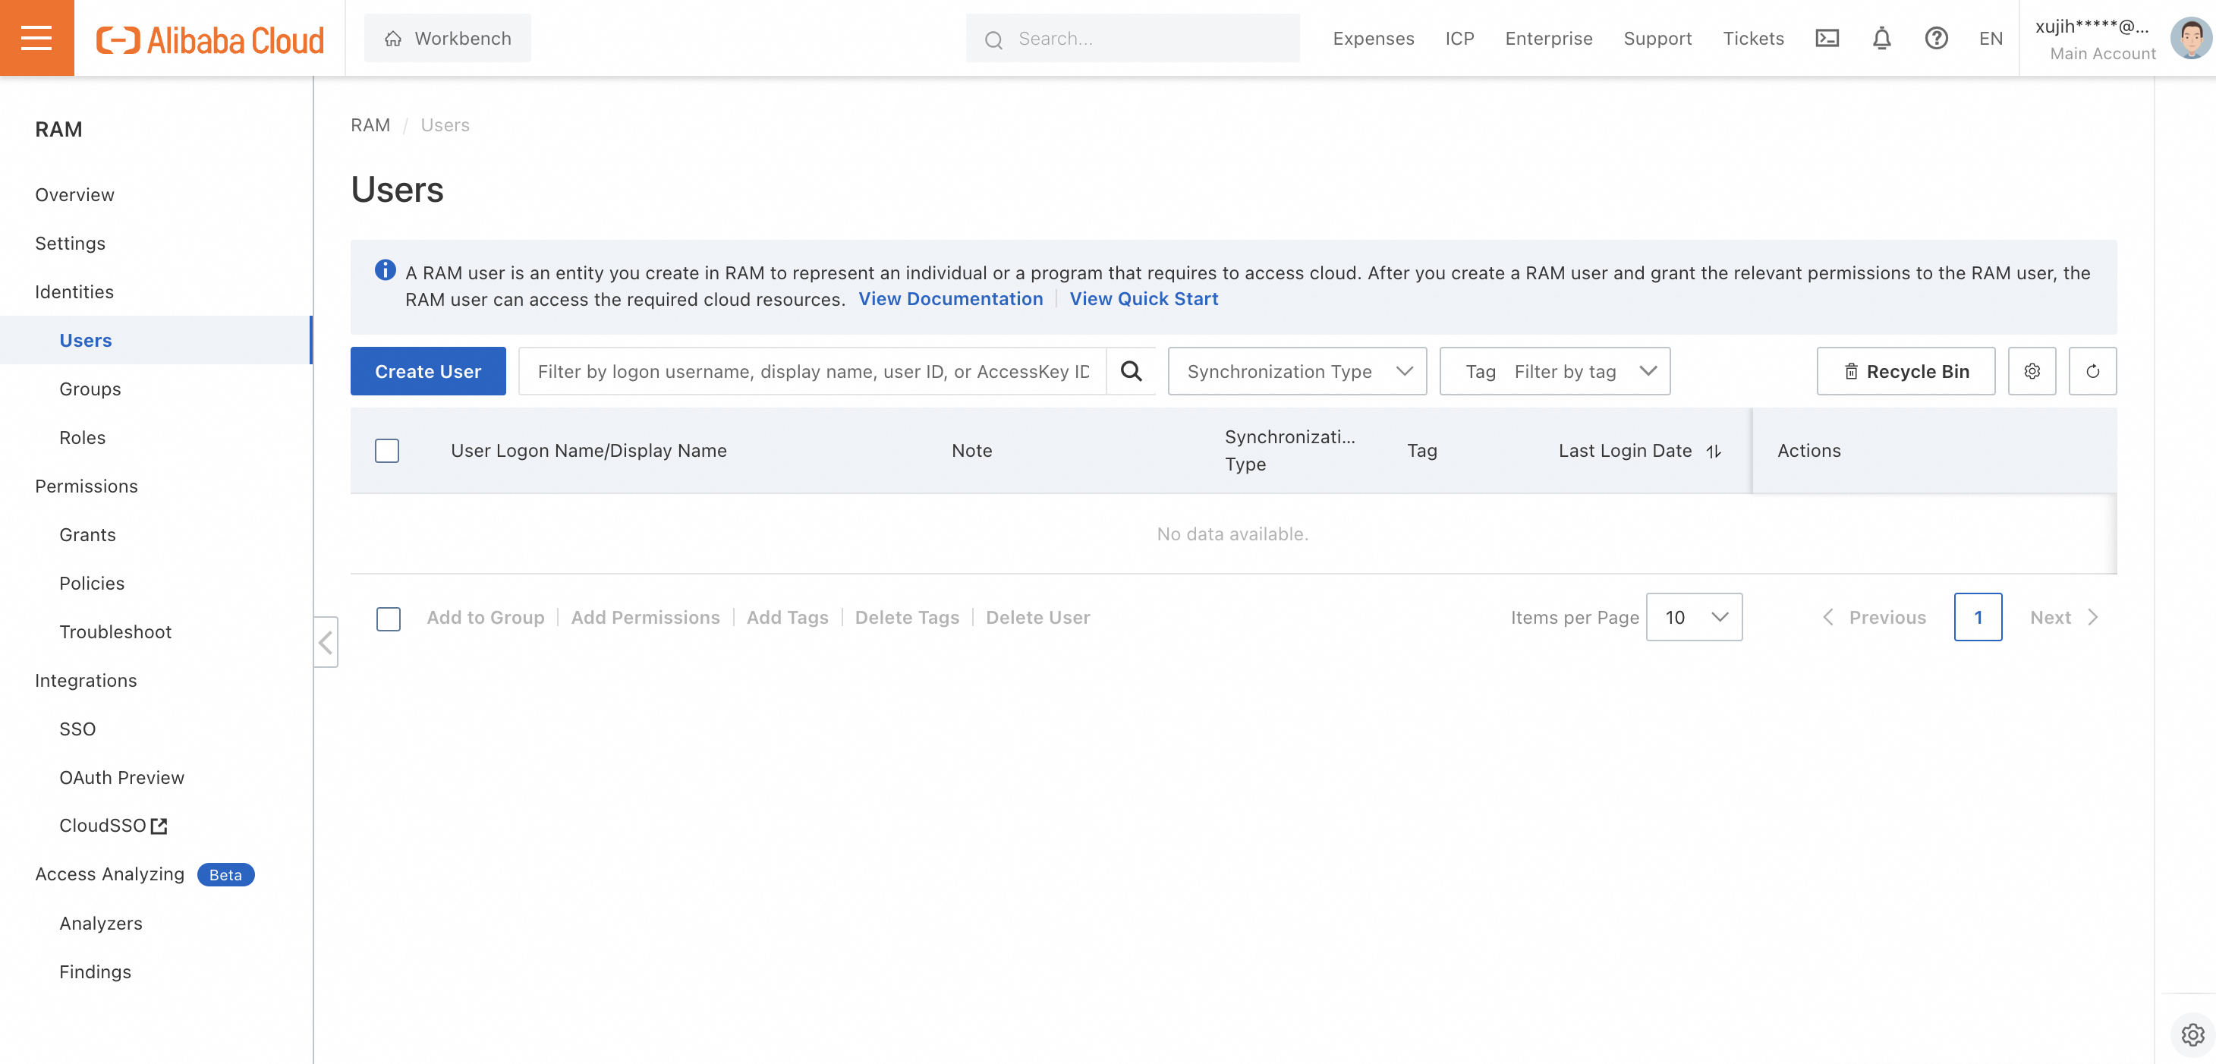Open Tickets in top bar
The image size is (2216, 1064).
(x=1753, y=39)
